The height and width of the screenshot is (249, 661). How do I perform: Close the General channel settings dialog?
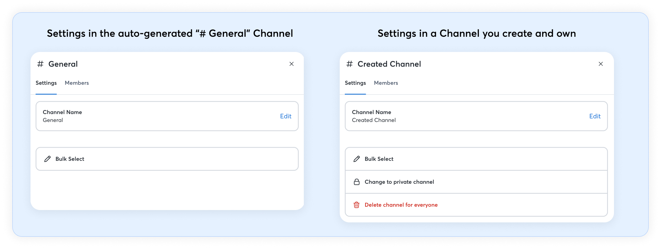[x=291, y=64]
